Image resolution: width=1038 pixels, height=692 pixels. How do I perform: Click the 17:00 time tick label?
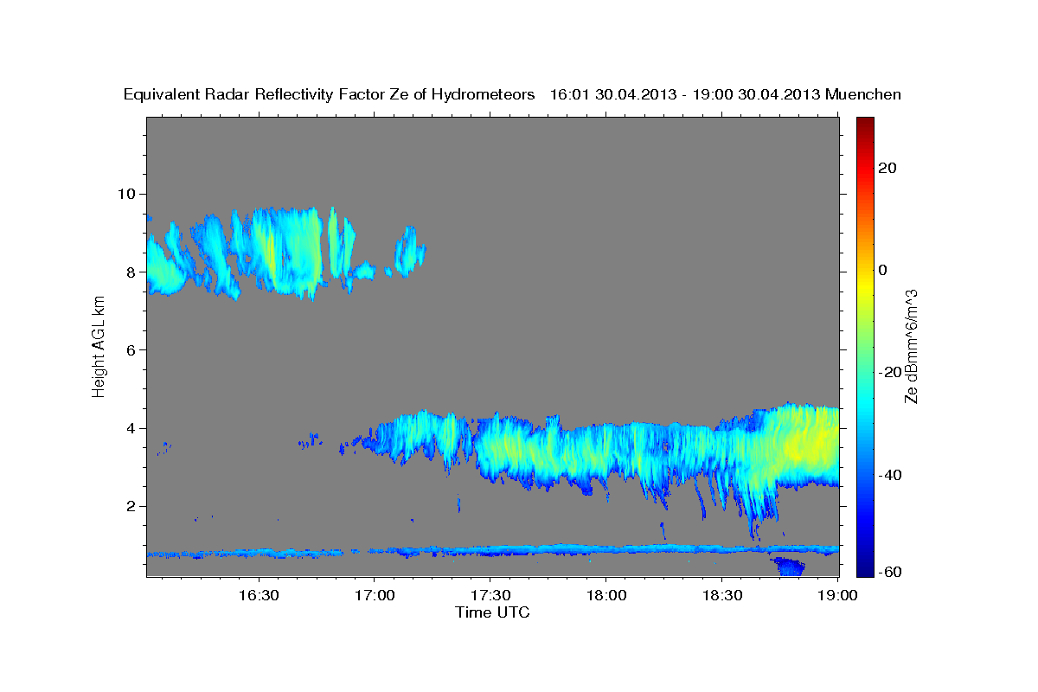pos(374,596)
